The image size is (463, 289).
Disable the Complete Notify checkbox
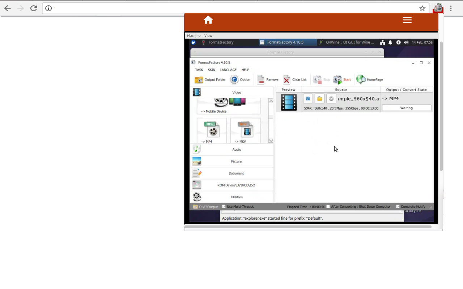pyautogui.click(x=398, y=206)
